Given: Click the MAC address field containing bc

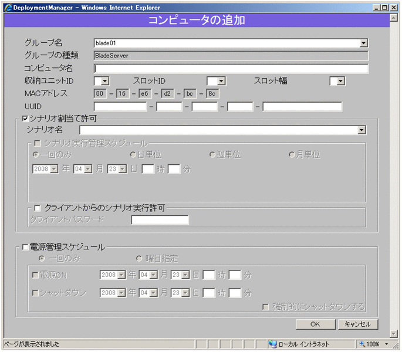Looking at the screenshot, I should click(x=190, y=94).
